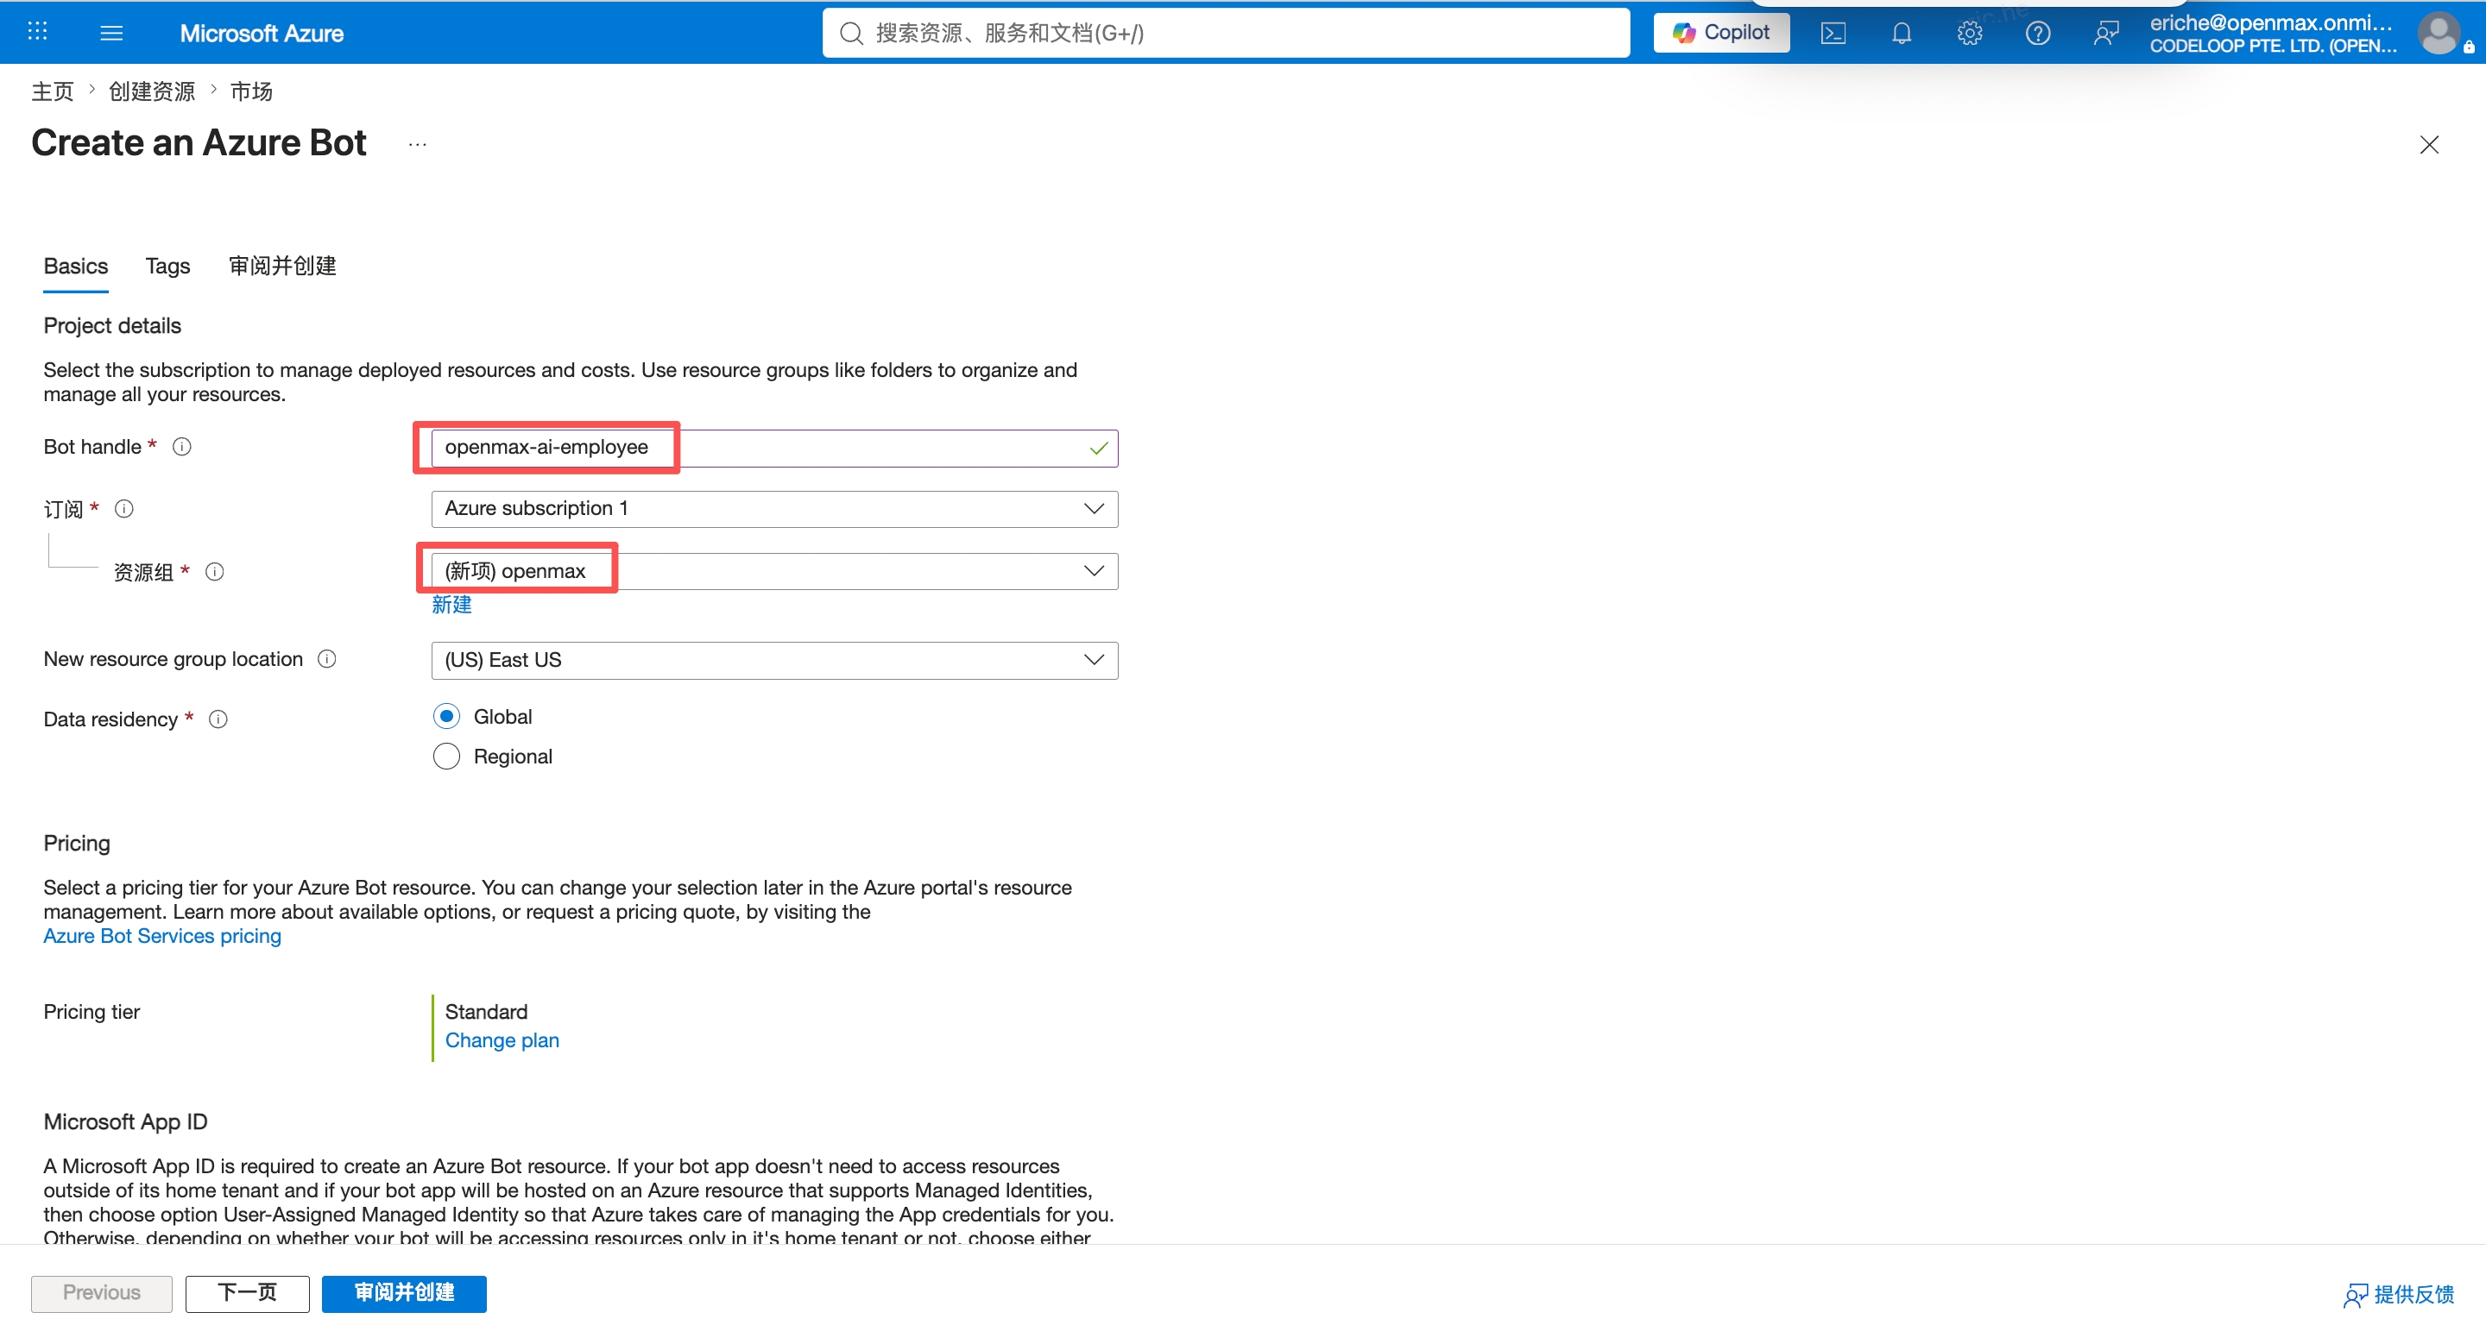Expand the Azure subscription 1 dropdown
2486x1344 pixels.
click(x=774, y=509)
